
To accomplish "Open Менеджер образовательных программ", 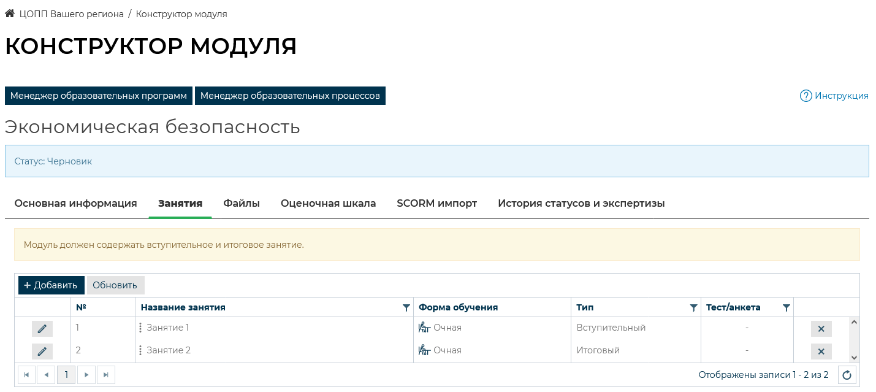I will 99,96.
